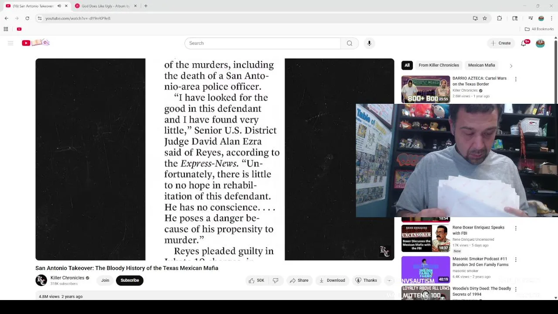Close the San Antonio Takeover tab
Viewport: 558px width, 314px height.
(66, 6)
